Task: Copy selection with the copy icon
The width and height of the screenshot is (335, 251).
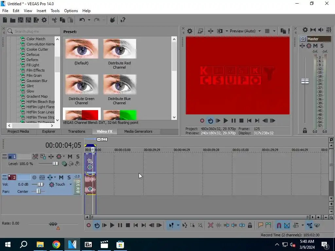Action: tap(62, 20)
